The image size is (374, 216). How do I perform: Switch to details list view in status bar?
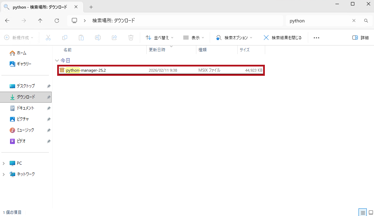click(362, 212)
